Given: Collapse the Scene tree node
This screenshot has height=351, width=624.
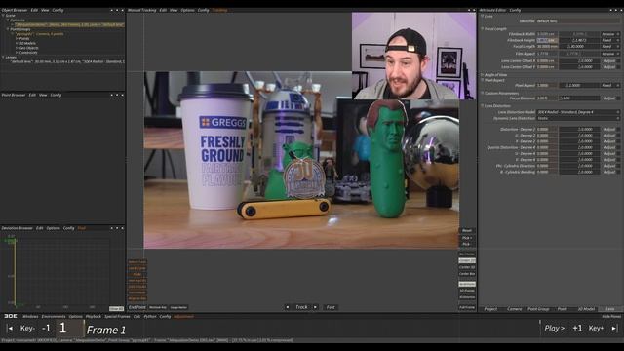Looking at the screenshot, I should tap(3, 16).
